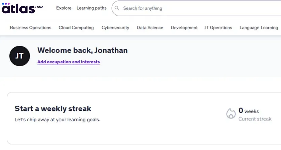Click the Current streak label
The height and width of the screenshot is (150, 281).
pos(255,119)
